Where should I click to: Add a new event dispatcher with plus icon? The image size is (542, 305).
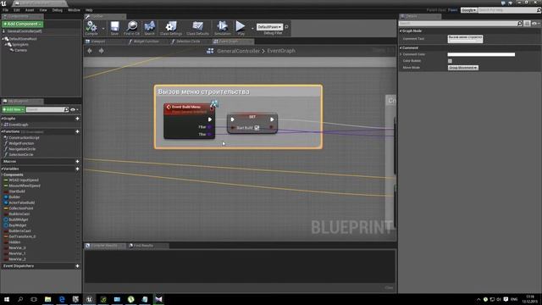coord(77,266)
